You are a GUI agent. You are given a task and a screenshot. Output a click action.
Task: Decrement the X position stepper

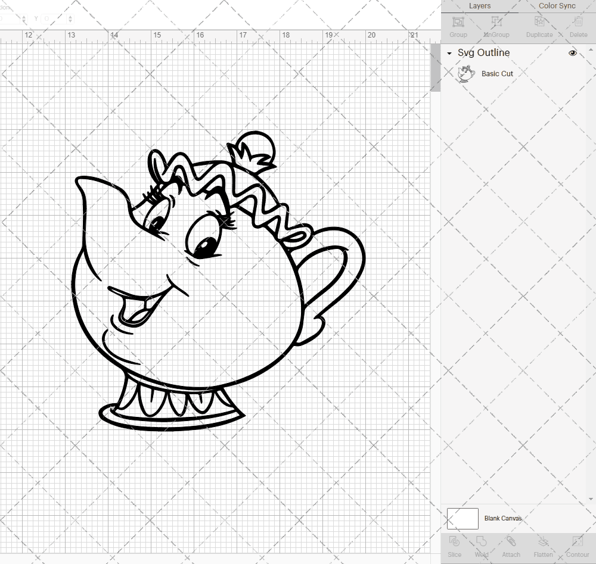click(x=24, y=22)
